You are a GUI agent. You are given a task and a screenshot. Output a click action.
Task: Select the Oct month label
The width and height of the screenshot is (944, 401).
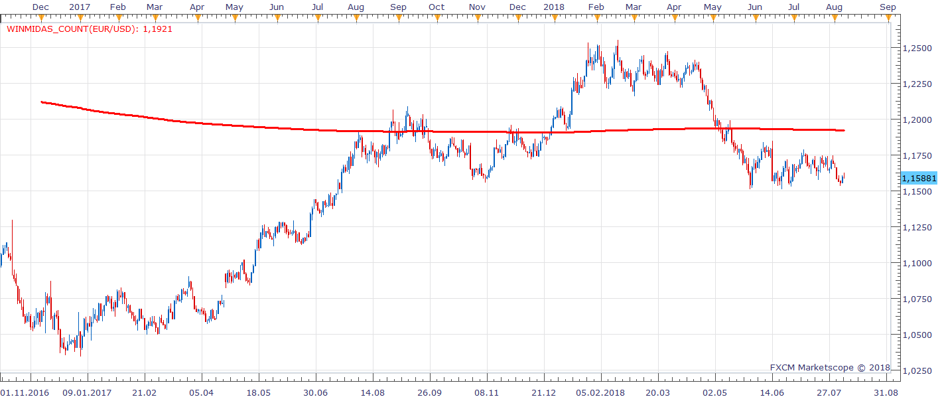(x=436, y=7)
